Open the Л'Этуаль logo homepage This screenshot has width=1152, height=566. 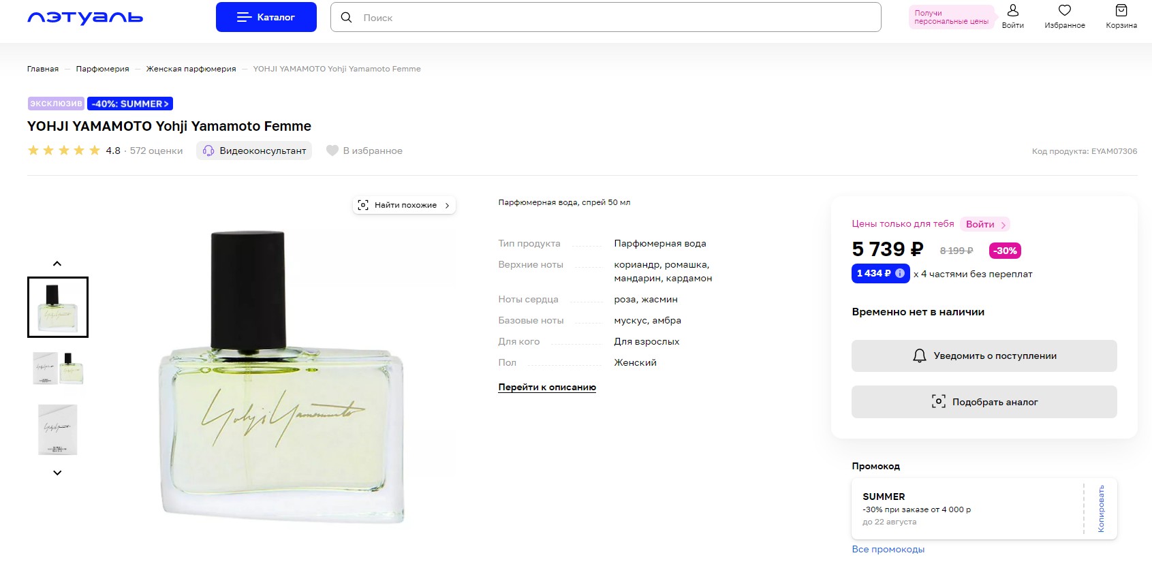[85, 18]
